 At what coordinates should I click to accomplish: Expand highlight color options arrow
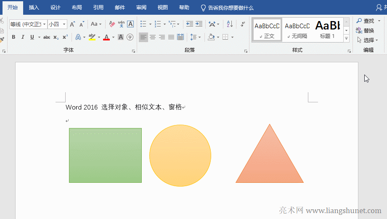(x=99, y=37)
